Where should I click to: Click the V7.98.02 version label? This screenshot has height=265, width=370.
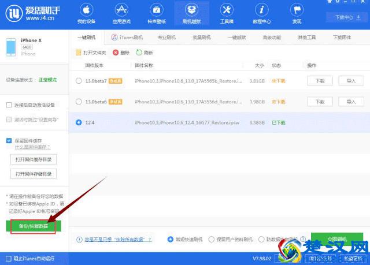pyautogui.click(x=262, y=259)
